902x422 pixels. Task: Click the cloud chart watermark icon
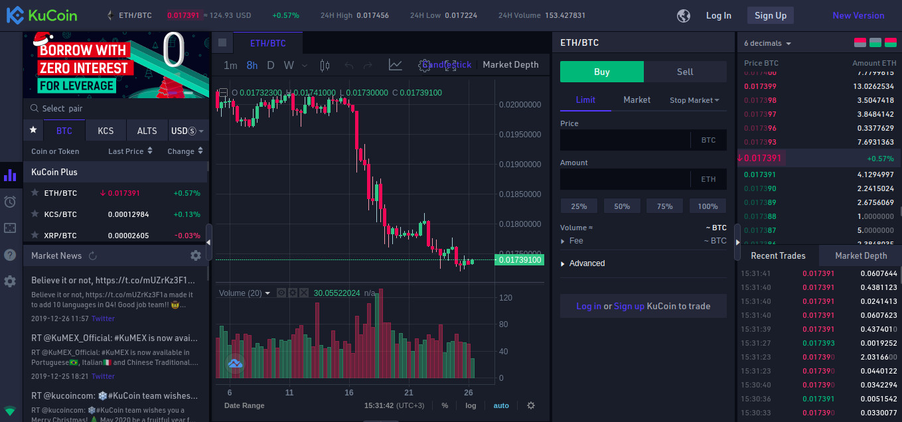point(235,364)
